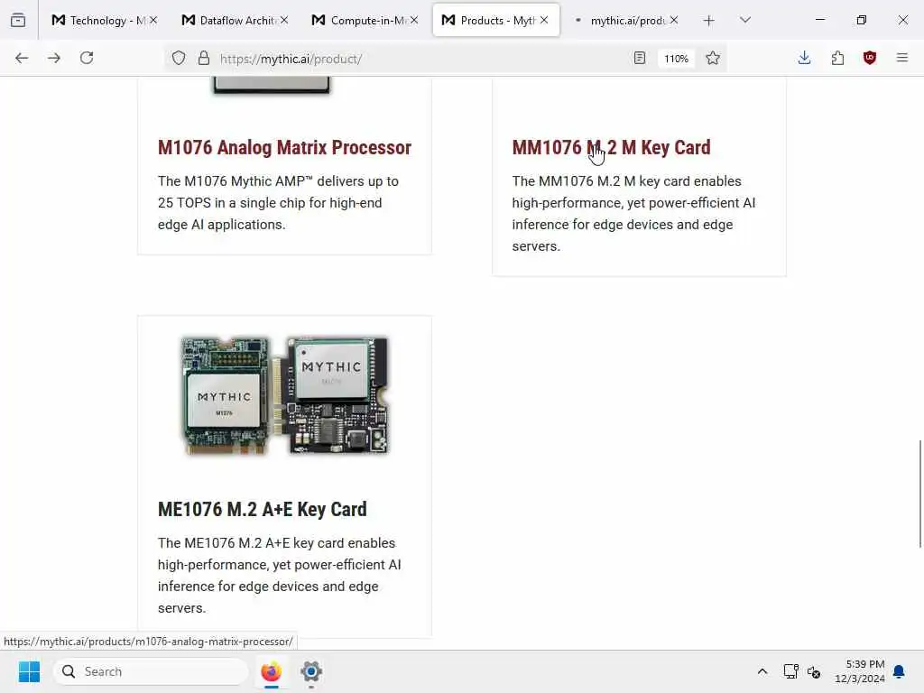Click the M1076 AMP description text
This screenshot has height=693, width=924.
278,203
